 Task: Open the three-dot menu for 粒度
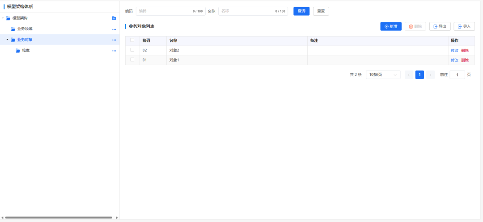point(114,51)
